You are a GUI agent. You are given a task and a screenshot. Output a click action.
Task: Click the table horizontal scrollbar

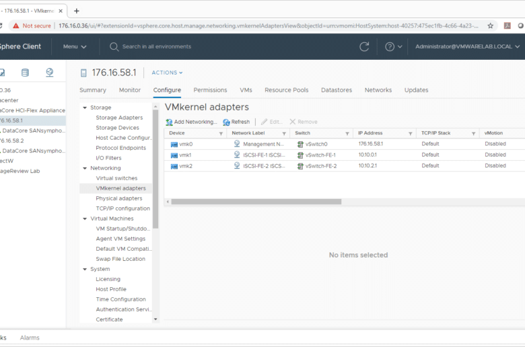[256, 202]
